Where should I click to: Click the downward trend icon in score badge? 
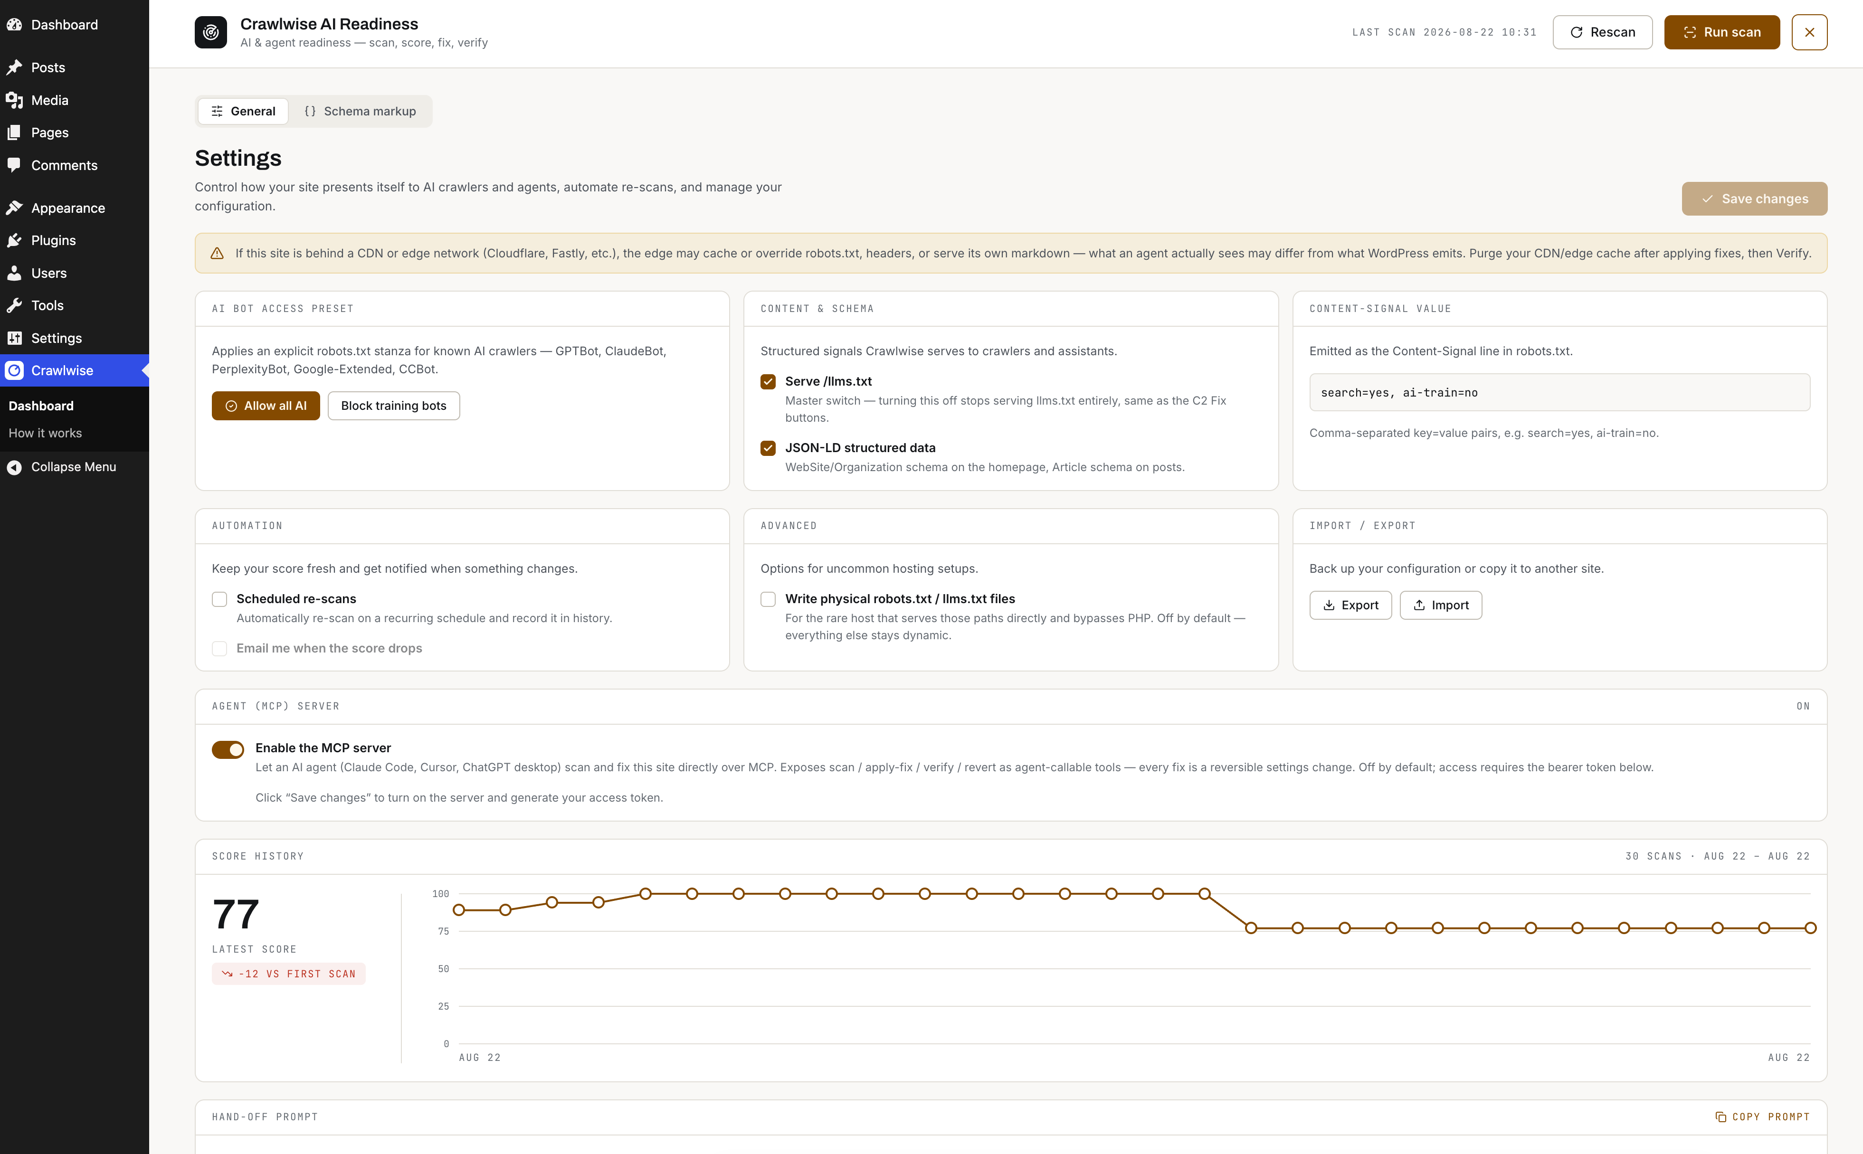pos(227,974)
